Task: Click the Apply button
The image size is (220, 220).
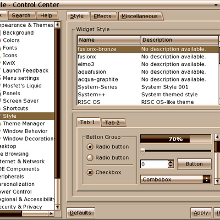Action: tap(201, 213)
